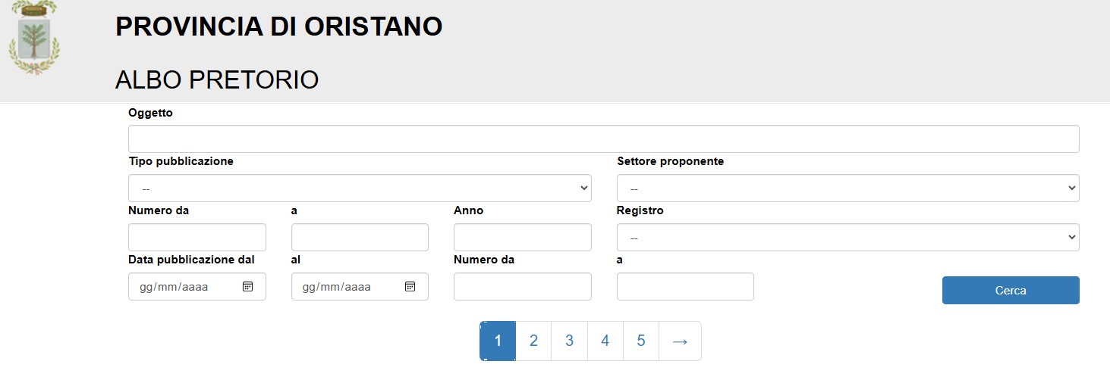Expand the Settore proponente dropdown

(847, 188)
